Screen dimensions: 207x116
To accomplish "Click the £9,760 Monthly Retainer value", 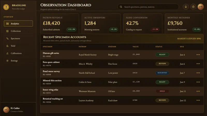I will pos(175,23).
